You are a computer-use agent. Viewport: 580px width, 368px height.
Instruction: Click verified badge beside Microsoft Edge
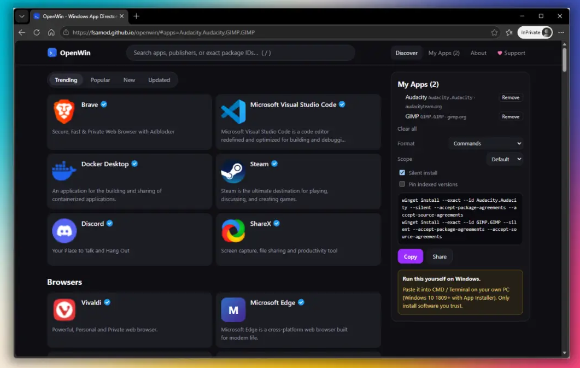pyautogui.click(x=301, y=302)
